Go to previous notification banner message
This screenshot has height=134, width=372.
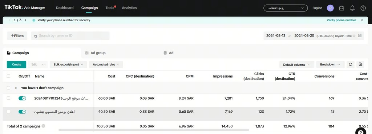[x=10, y=20]
